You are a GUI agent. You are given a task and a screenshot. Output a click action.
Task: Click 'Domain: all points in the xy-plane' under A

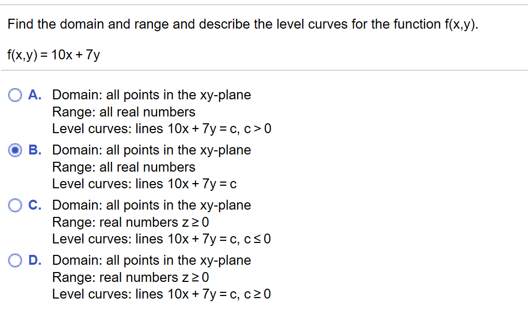(151, 95)
